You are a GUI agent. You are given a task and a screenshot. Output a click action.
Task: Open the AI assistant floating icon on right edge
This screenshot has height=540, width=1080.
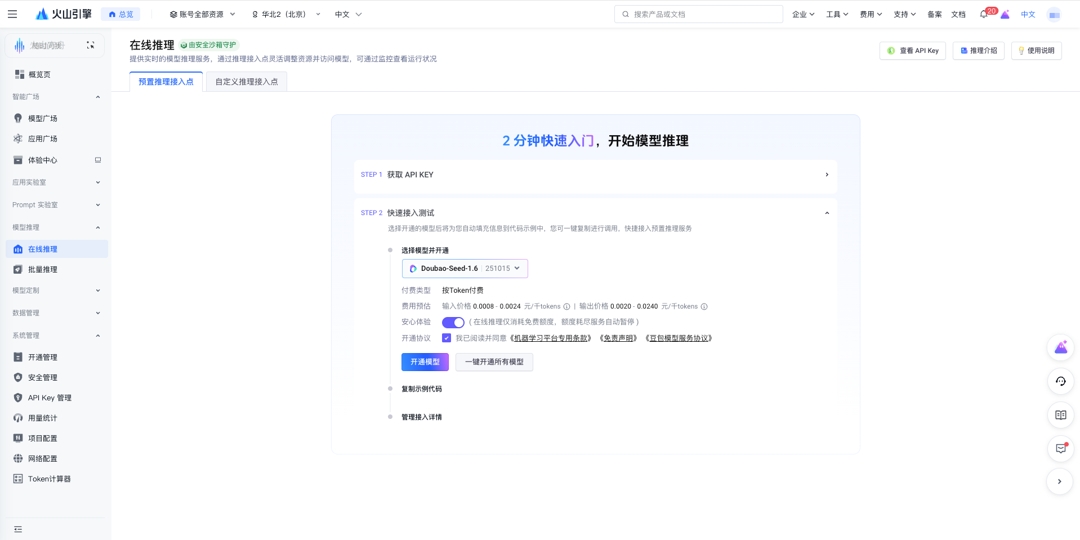coord(1060,347)
